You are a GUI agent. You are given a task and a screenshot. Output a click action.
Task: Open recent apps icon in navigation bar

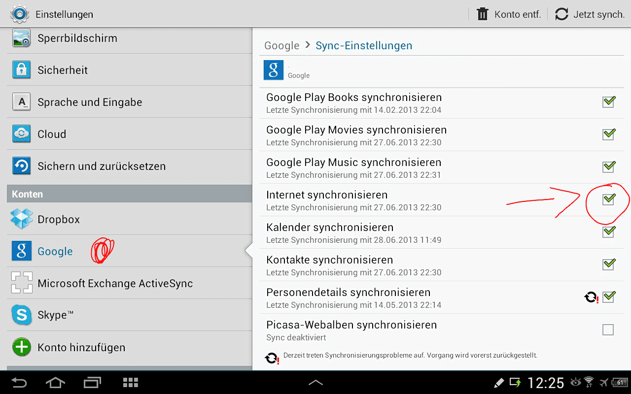click(92, 383)
